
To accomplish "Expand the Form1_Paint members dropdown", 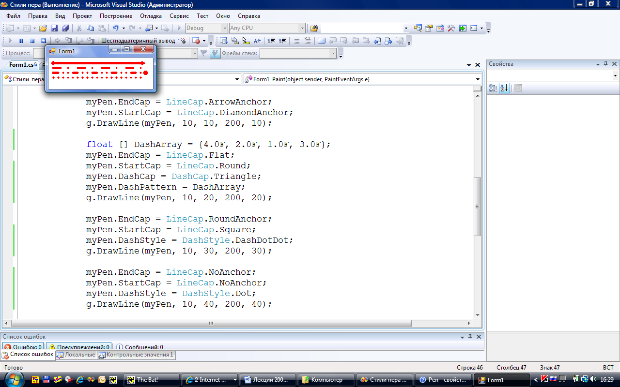I will [478, 79].
